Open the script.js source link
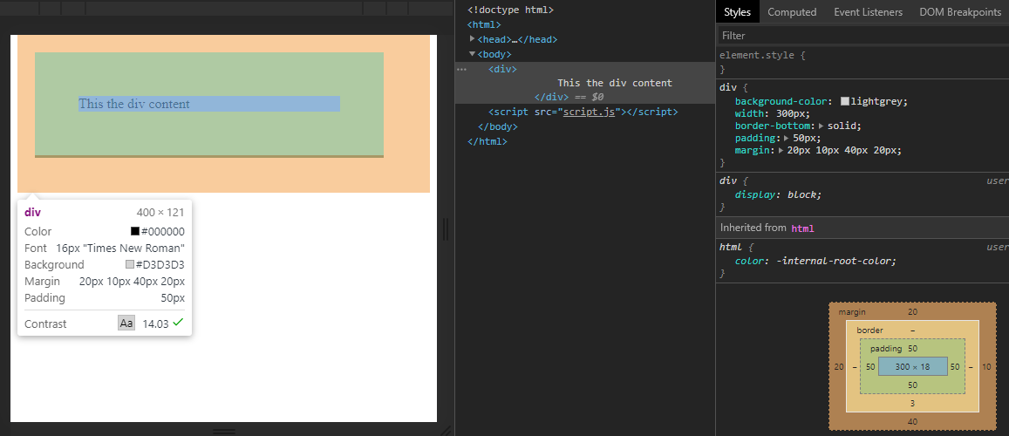 tap(590, 112)
